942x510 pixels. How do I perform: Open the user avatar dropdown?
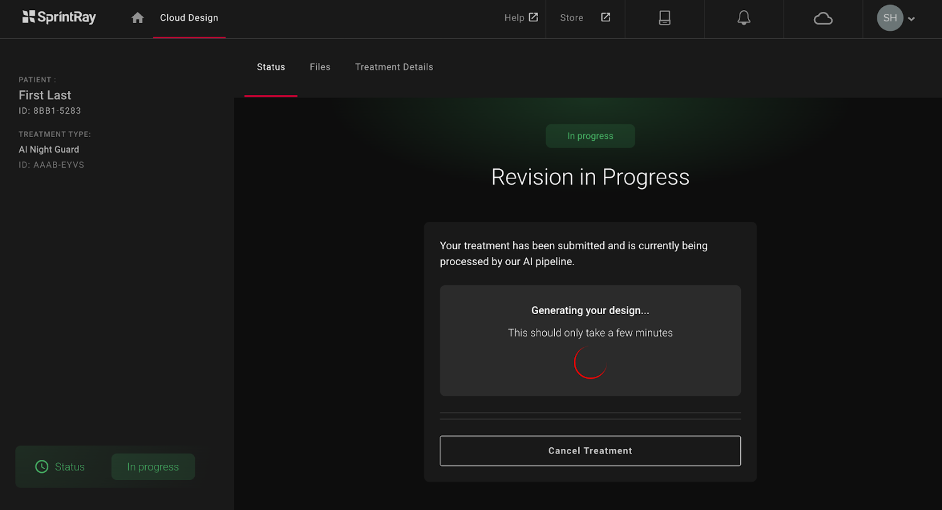[889, 18]
